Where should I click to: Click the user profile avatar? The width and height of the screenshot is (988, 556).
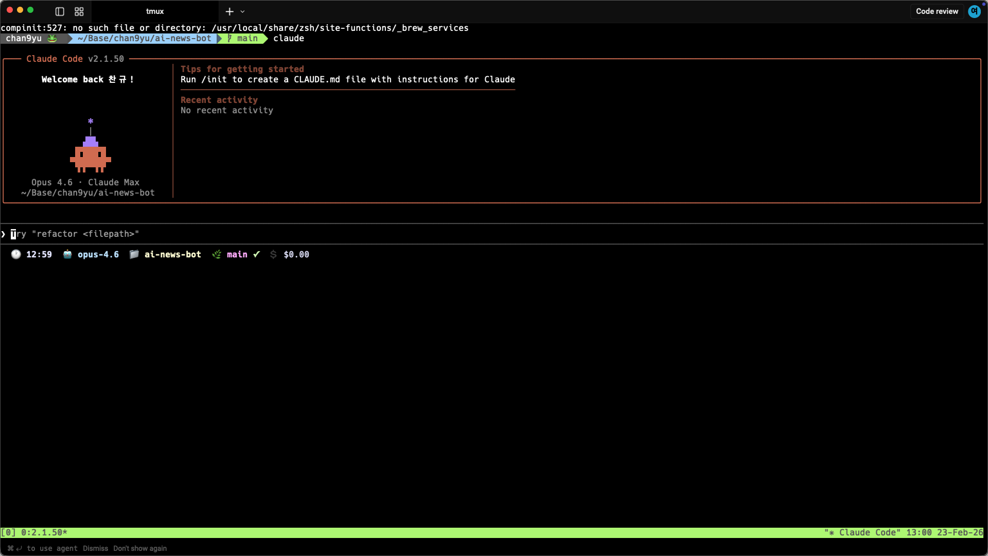pyautogui.click(x=974, y=11)
